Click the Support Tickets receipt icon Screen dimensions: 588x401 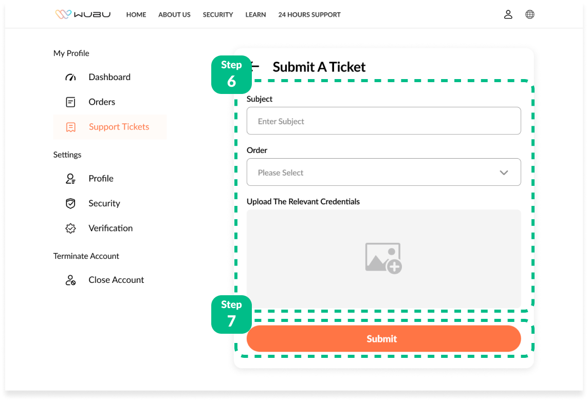tap(70, 127)
